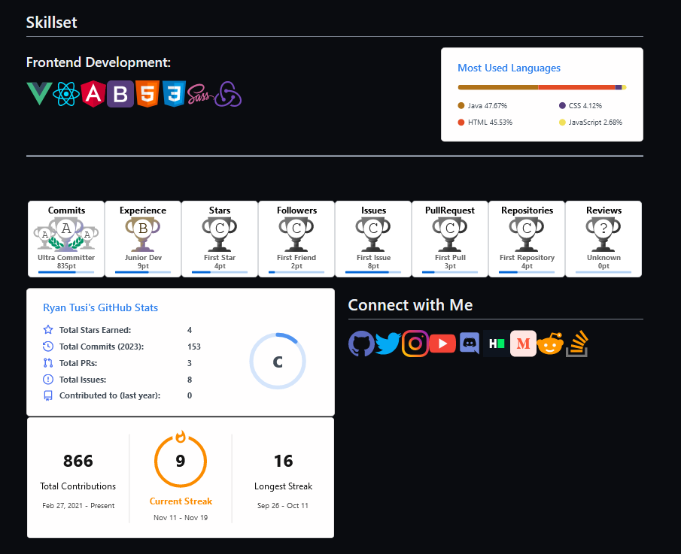This screenshot has height=554, width=681.
Task: Click the Commits trophy progress bar
Action: click(x=66, y=272)
